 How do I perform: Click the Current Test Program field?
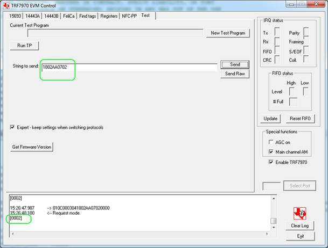[115, 33]
